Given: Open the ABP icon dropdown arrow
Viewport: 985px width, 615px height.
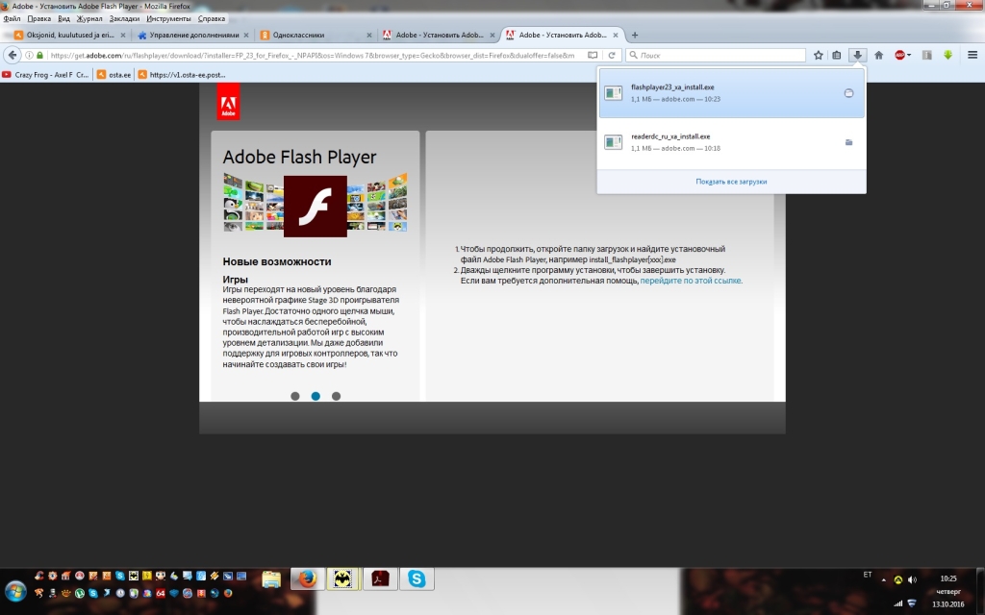Looking at the screenshot, I should (x=909, y=55).
